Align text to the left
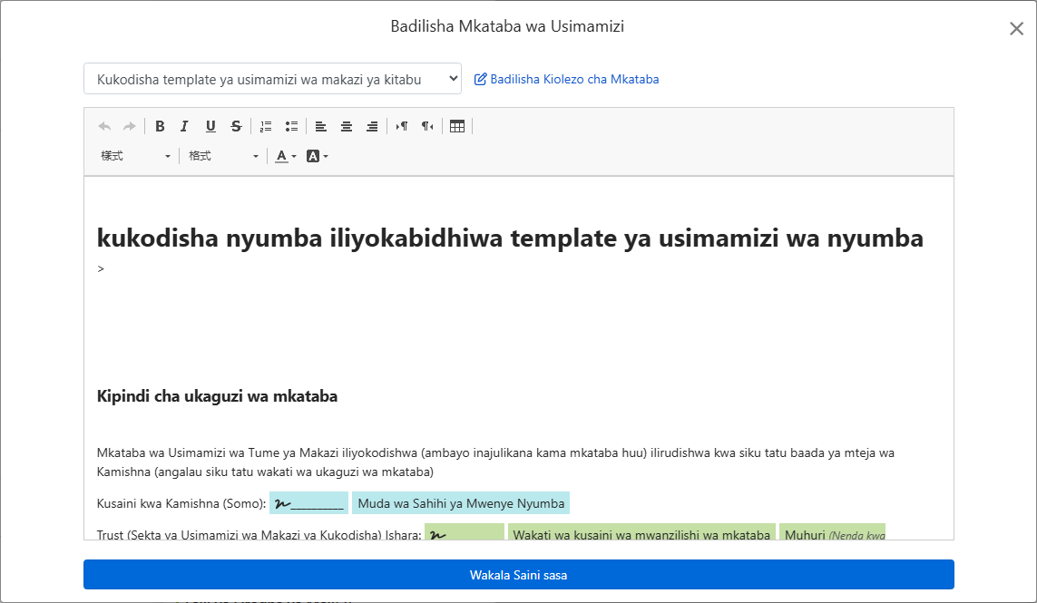This screenshot has width=1037, height=603. (x=321, y=126)
